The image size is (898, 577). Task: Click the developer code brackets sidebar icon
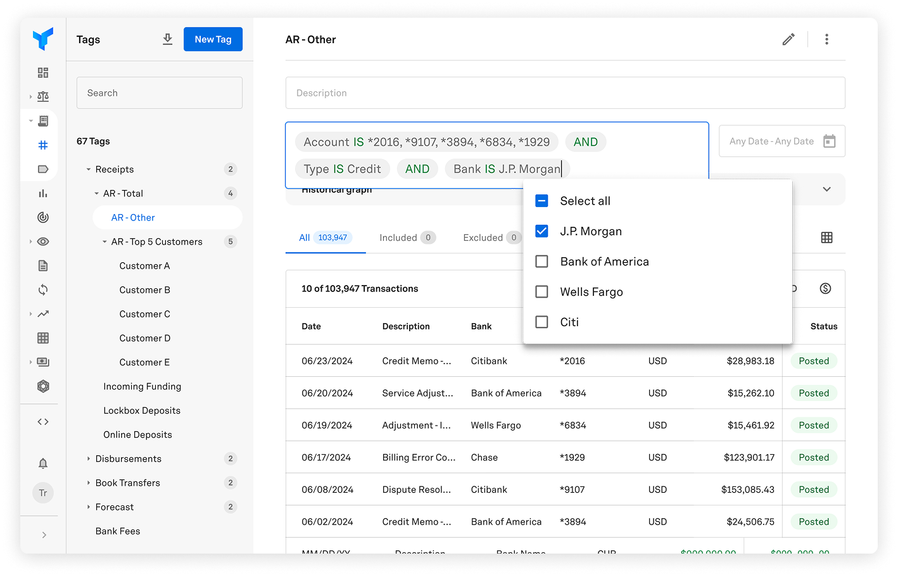tap(43, 422)
